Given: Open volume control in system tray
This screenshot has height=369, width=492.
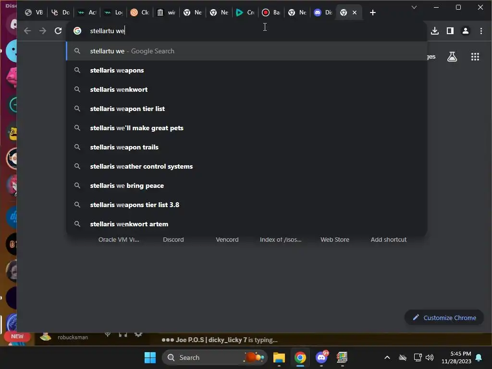Looking at the screenshot, I should pyautogui.click(x=430, y=357).
